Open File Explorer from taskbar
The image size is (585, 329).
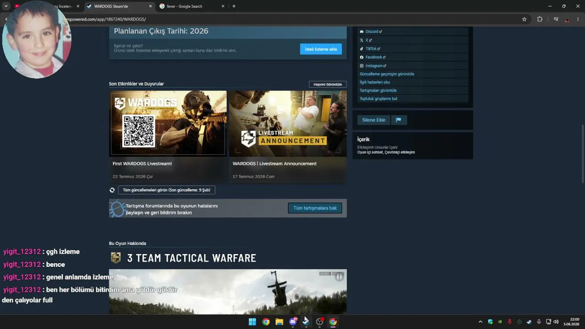click(279, 322)
